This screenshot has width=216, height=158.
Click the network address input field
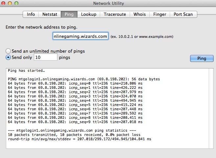pyautogui.click(x=80, y=36)
